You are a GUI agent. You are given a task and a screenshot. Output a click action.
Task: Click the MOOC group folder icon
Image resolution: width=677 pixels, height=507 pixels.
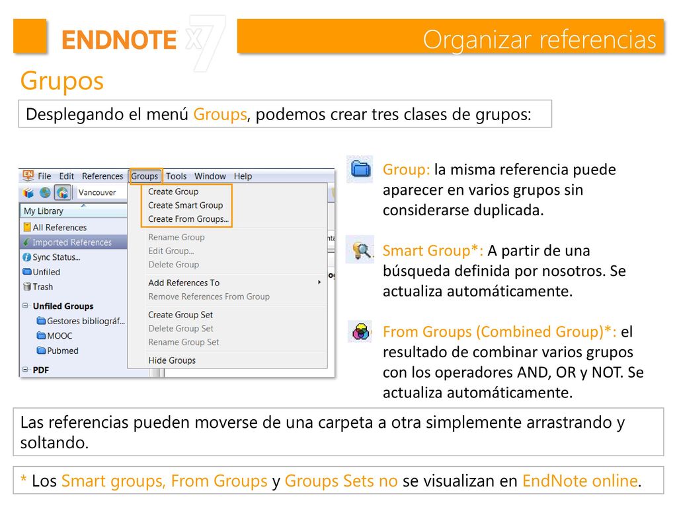(x=42, y=336)
